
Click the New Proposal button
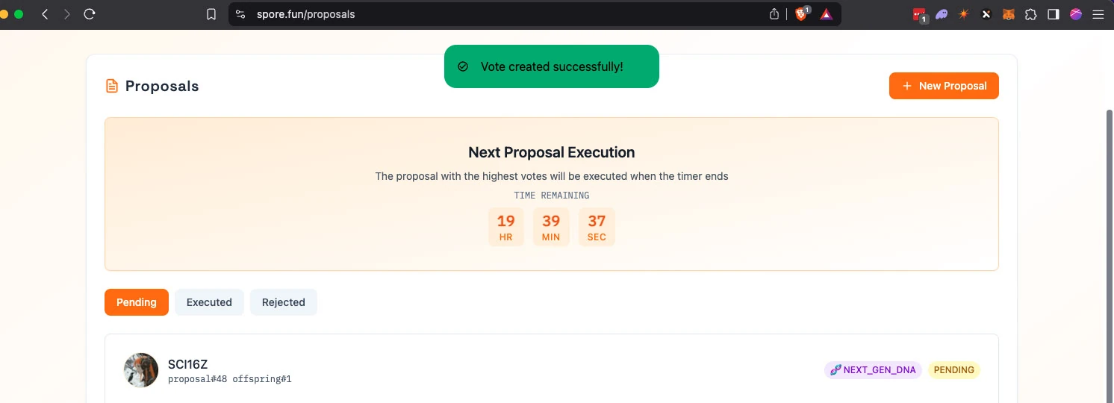pyautogui.click(x=944, y=86)
